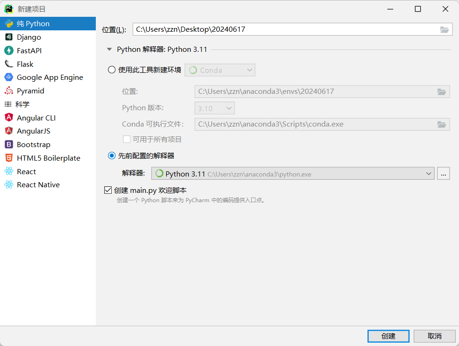Click the PyCharm logo in title bar
459x346 pixels.
pyautogui.click(x=9, y=9)
